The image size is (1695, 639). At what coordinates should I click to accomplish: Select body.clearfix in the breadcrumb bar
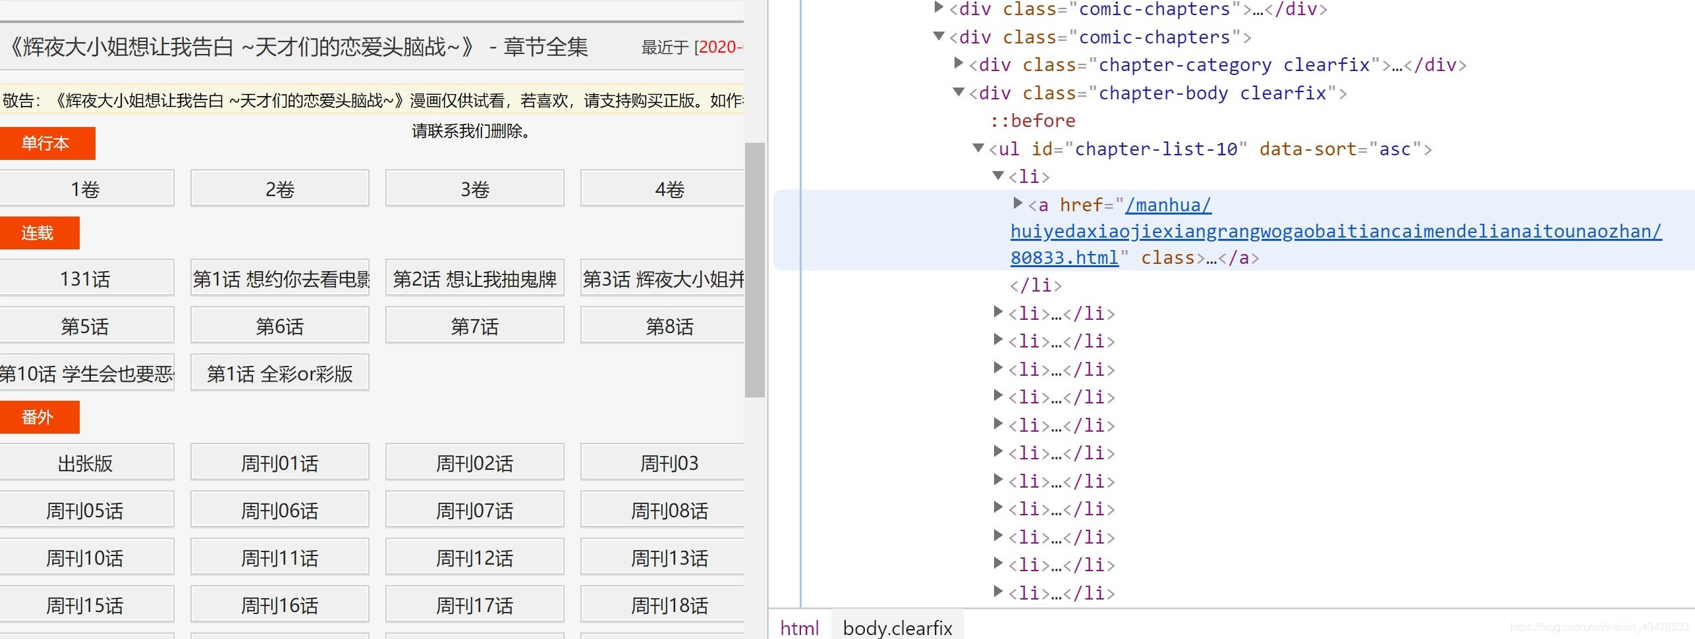tap(897, 628)
